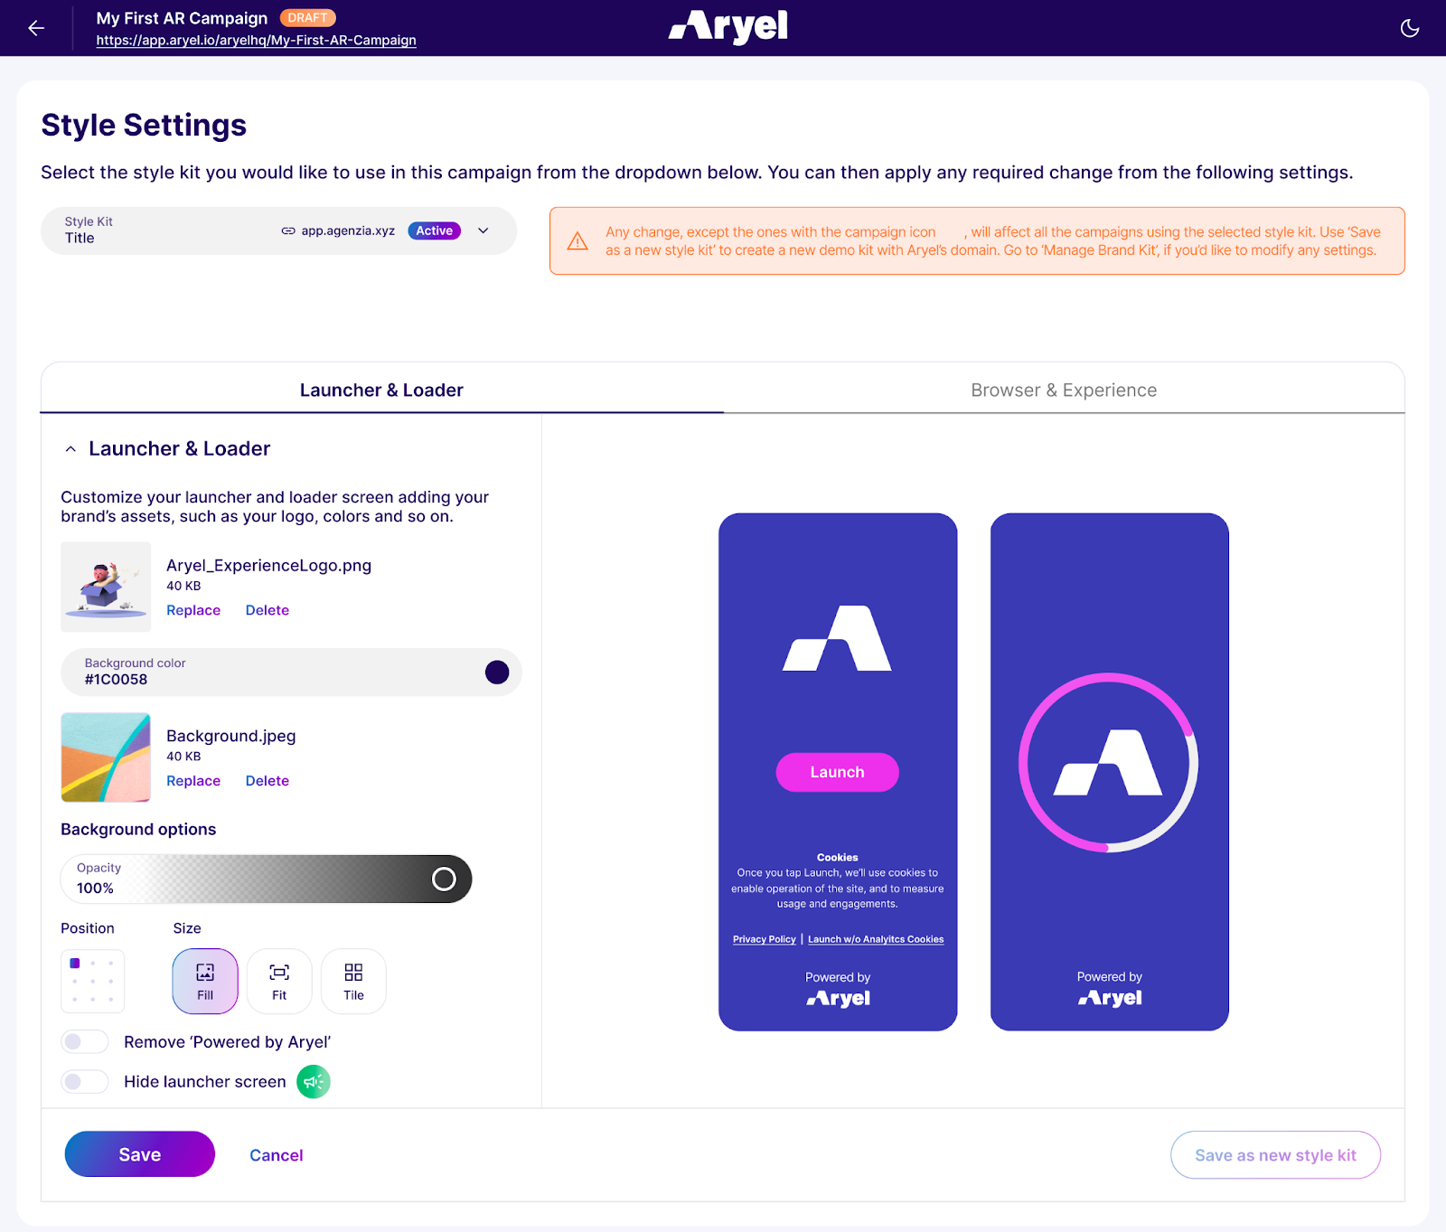Click the link icon beside app.agenzia.xyz
This screenshot has width=1446, height=1232.
coord(288,230)
